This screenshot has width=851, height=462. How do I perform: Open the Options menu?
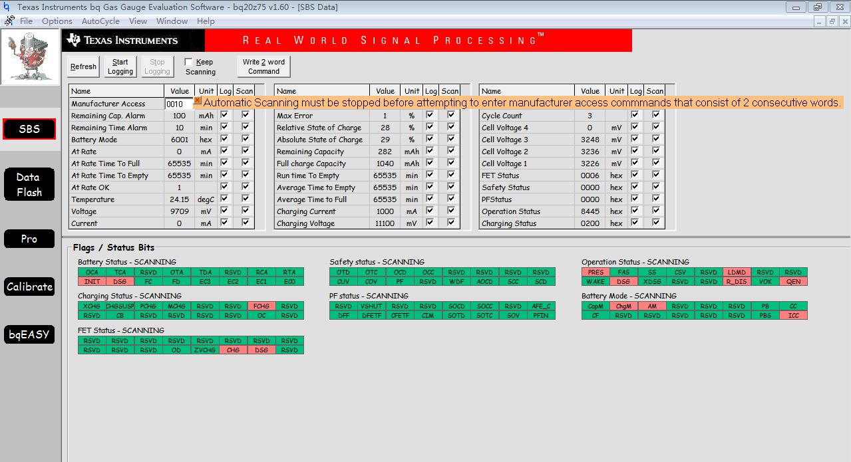(x=57, y=21)
